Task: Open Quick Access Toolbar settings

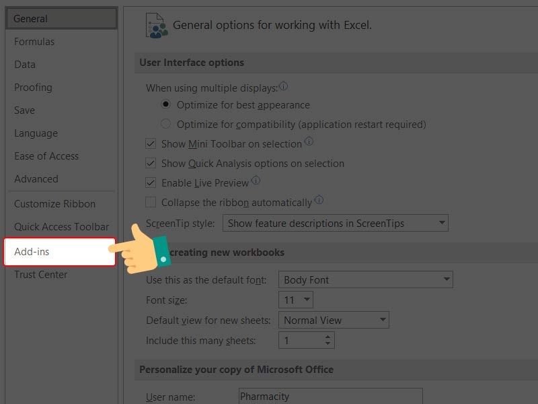Action: coord(61,227)
